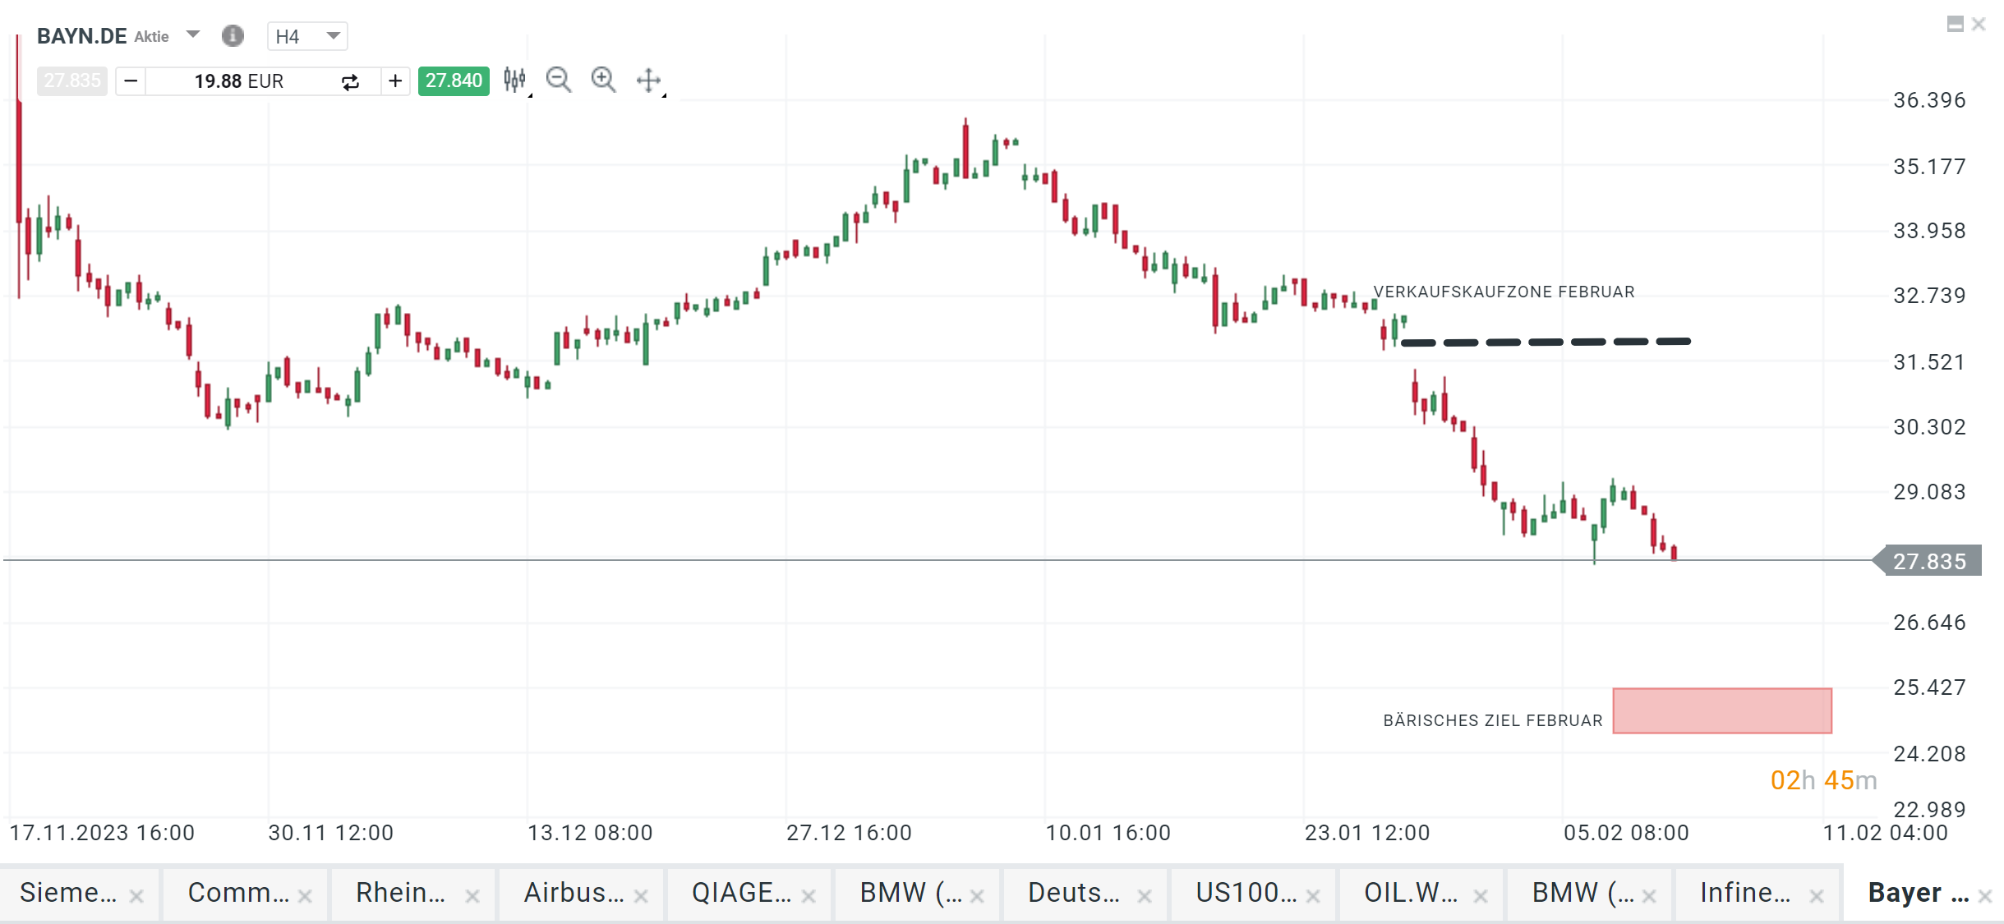Select the pink Bärisches Ziel Februar rectangle
This screenshot has height=924, width=2004.
coord(1721,710)
